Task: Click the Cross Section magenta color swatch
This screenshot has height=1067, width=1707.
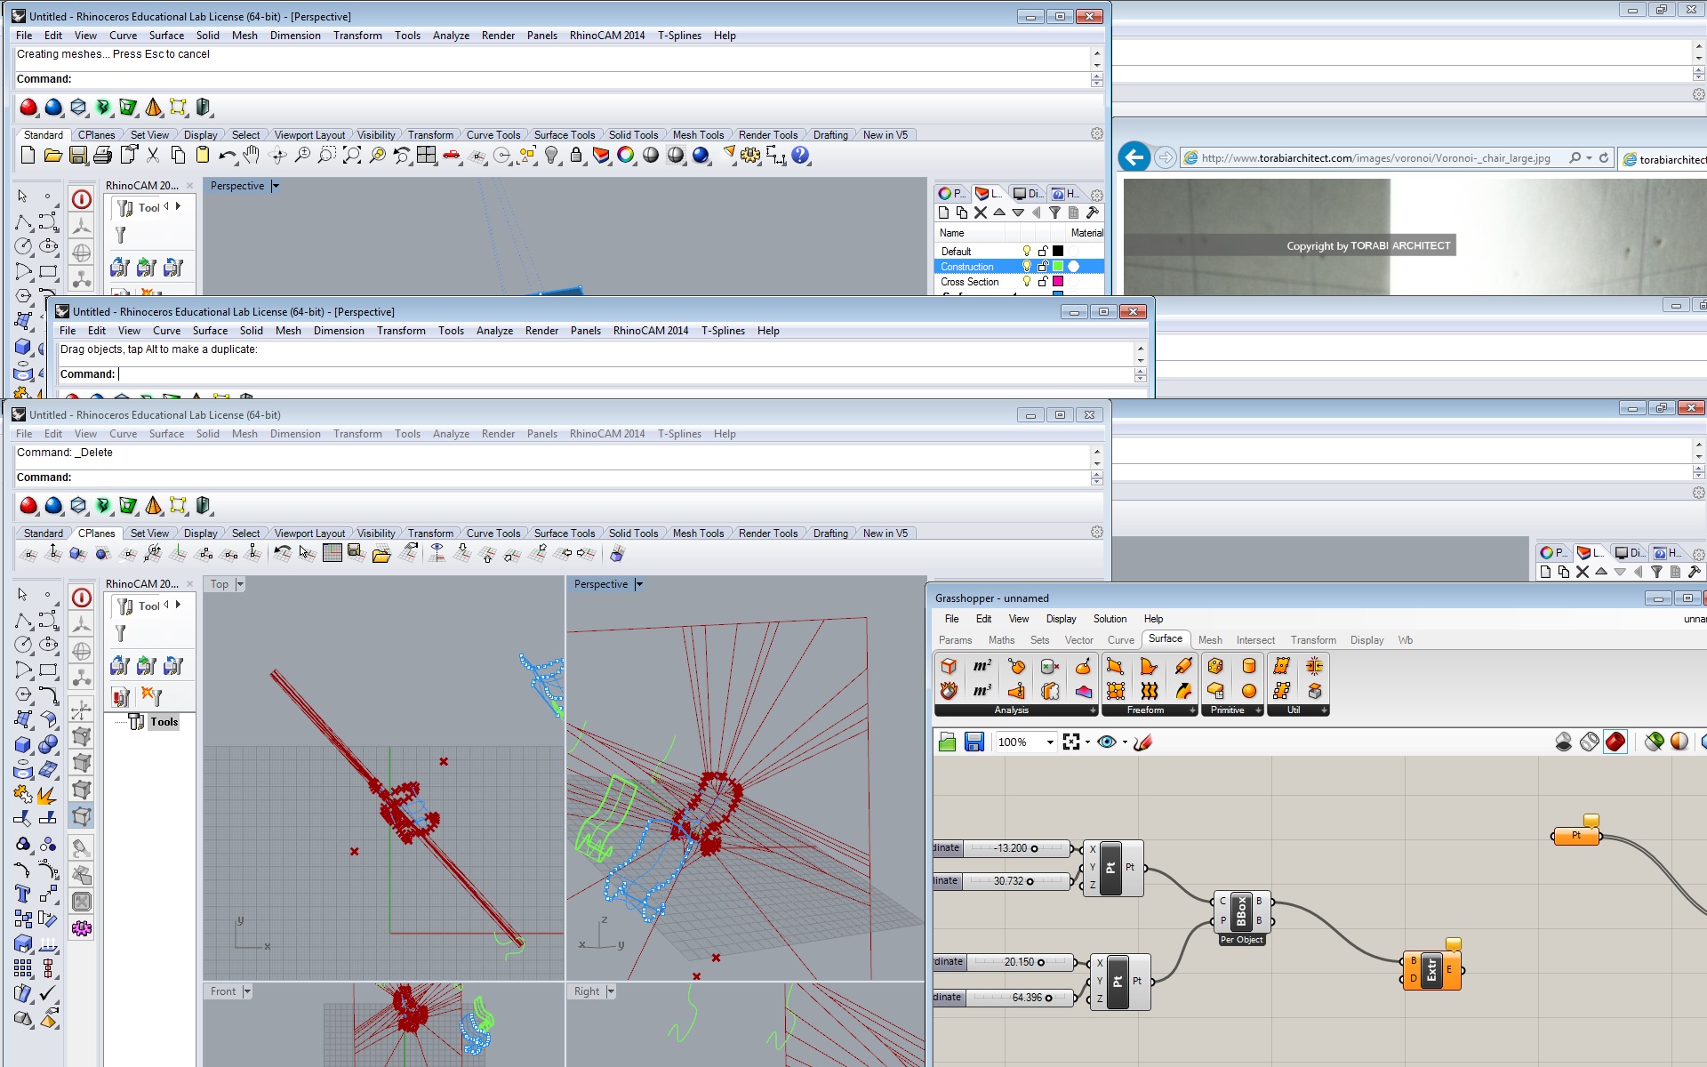Action: click(1058, 282)
